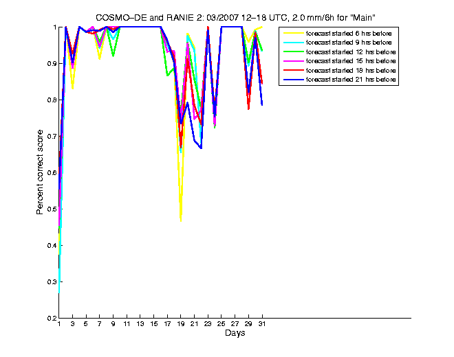Click the chart title "COSMO-DE and RANIE 2"
Image resolution: width=454 pixels, height=357 pixels.
click(150, 18)
